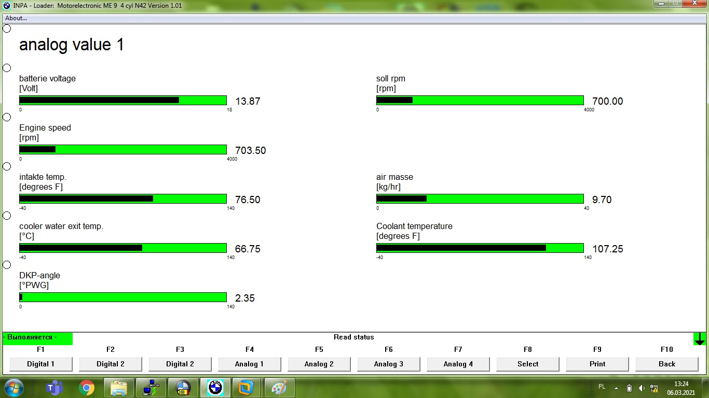Screen dimensions: 709x398
Task: Click the volume speaker tray icon
Action: (642, 388)
